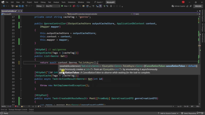This screenshot has height=115, width=205.
Task: Click the Ln: 31 line indicator
Action: [179, 106]
